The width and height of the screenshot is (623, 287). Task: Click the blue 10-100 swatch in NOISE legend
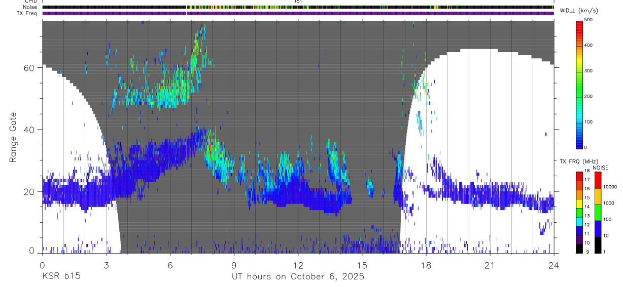tap(598, 228)
